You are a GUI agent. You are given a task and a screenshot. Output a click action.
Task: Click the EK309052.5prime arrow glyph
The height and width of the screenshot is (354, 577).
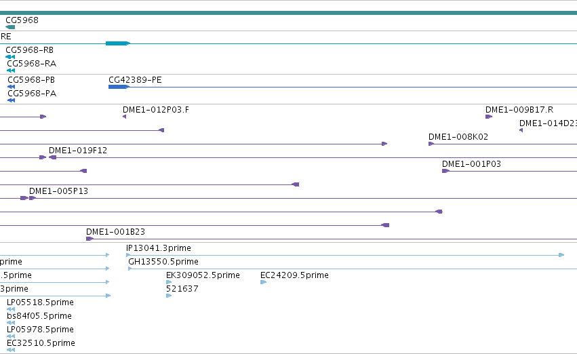click(x=169, y=282)
